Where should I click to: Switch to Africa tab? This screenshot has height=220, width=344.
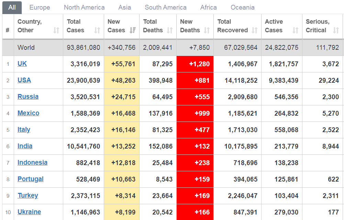[209, 7]
